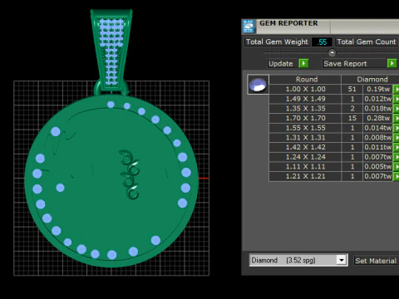This screenshot has height=299, width=399.
Task: Click green arrow next to Save Report
Action: tap(392, 63)
